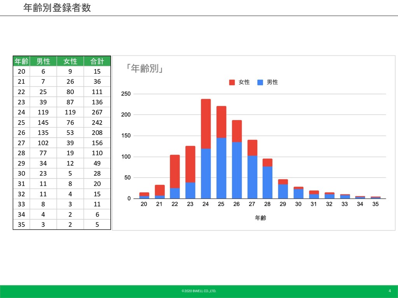Click the 年齢 x-axis title below chart
Screen dimensions: 398x298
click(260, 218)
